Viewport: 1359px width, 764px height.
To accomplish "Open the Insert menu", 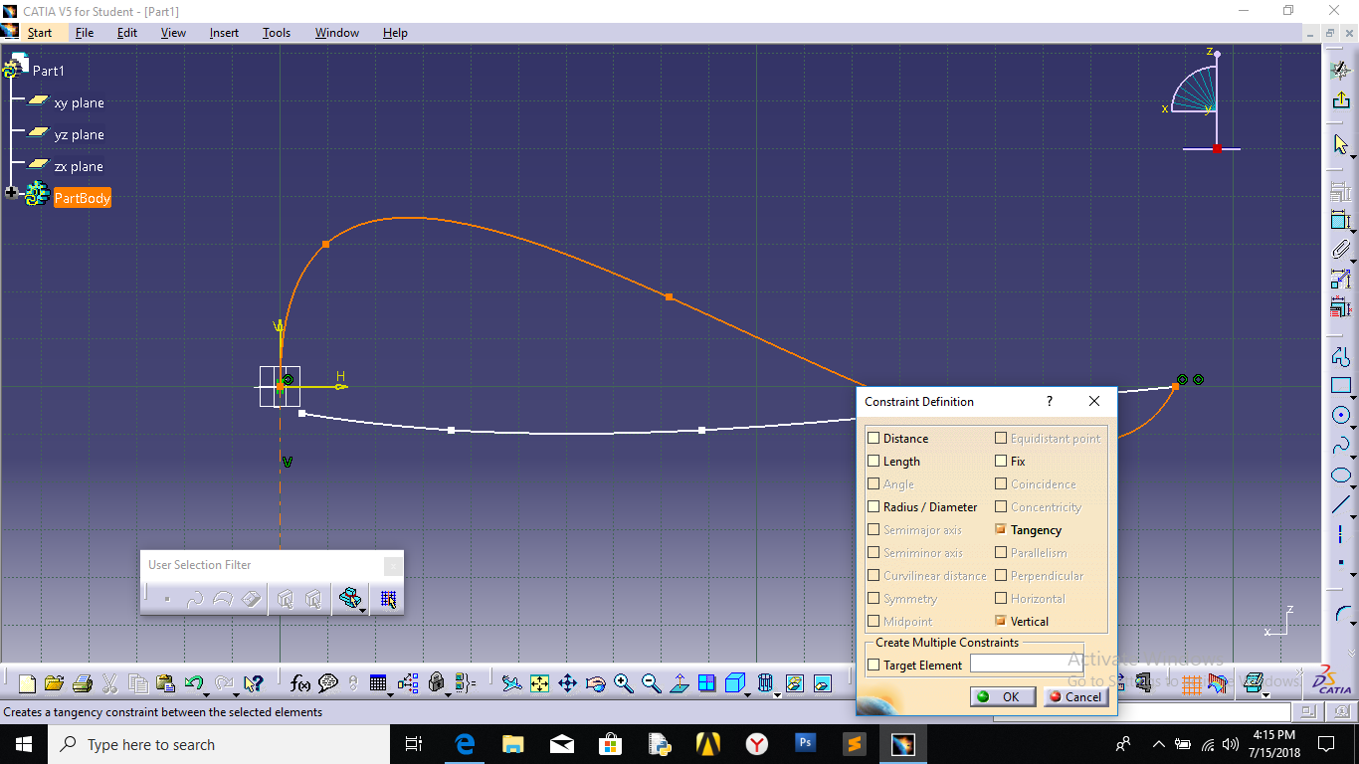I will pyautogui.click(x=224, y=32).
